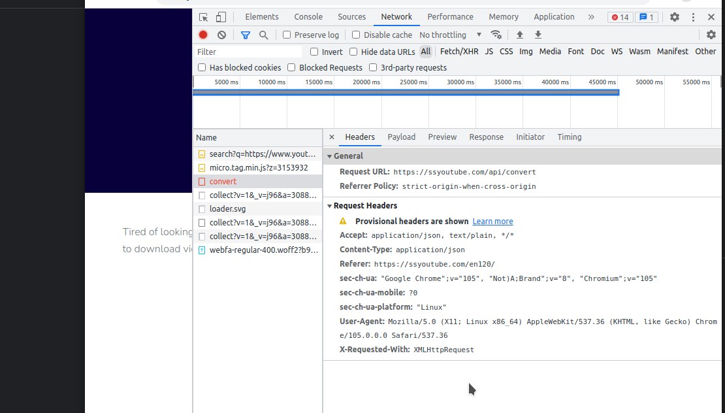Open DevTools settings gear icon
This screenshot has height=413, width=725.
click(x=675, y=17)
